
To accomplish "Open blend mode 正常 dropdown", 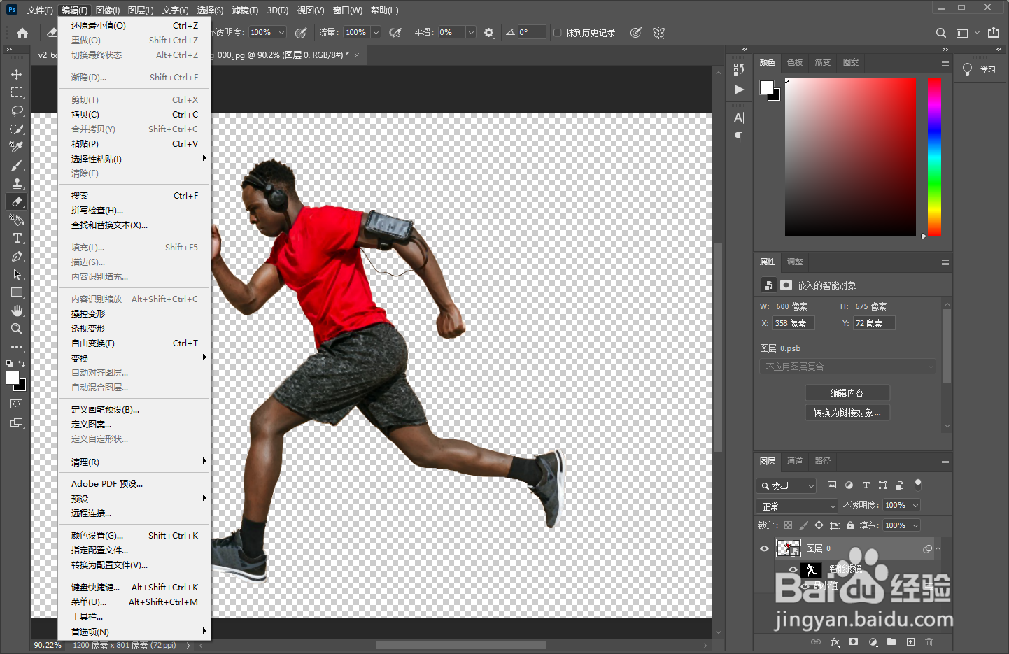I will [x=798, y=506].
